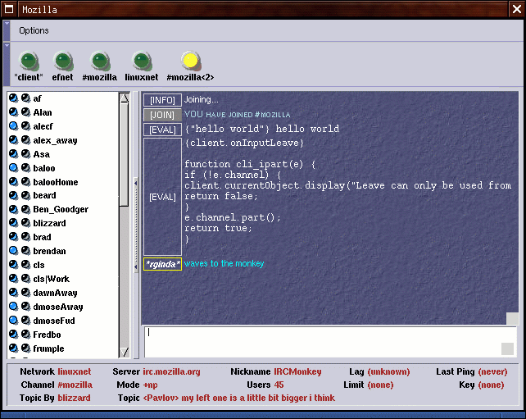Select user blizzard in the list
The height and width of the screenshot is (419, 526).
click(49, 223)
